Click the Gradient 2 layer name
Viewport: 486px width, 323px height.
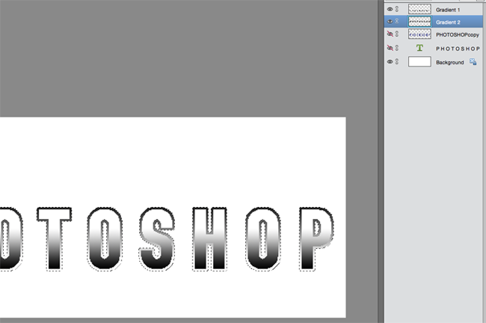pos(448,22)
